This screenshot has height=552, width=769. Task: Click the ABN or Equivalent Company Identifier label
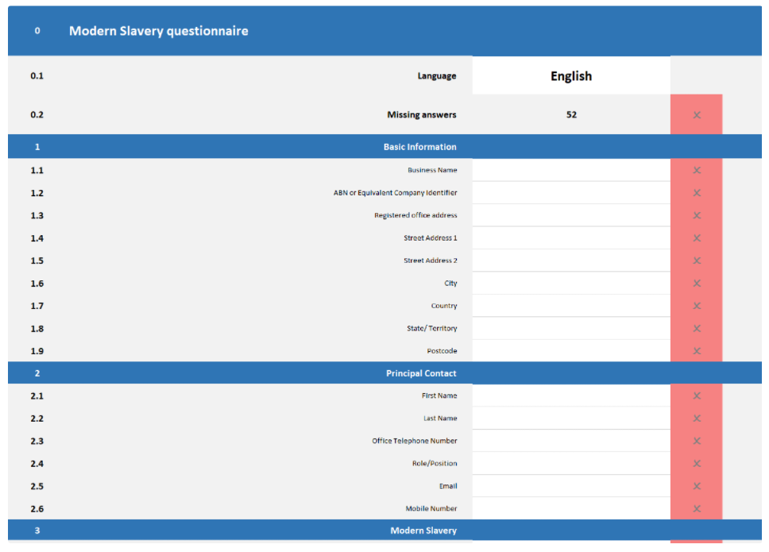point(396,193)
